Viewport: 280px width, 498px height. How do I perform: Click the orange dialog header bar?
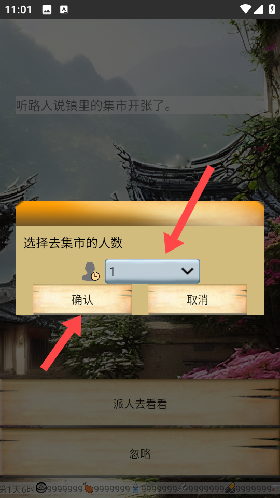(x=140, y=213)
